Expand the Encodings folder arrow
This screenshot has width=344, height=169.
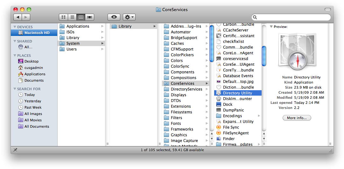point(259,116)
